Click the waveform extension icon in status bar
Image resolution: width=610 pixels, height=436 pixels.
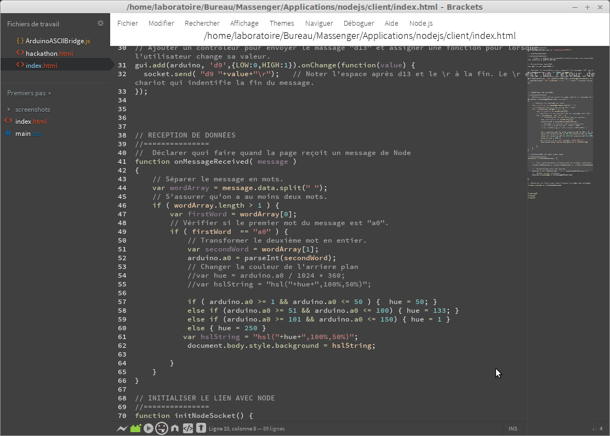coord(122,428)
